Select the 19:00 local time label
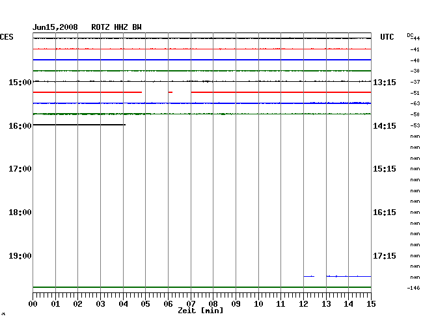Image resolution: width=423 pixels, height=321 pixels. 20,256
